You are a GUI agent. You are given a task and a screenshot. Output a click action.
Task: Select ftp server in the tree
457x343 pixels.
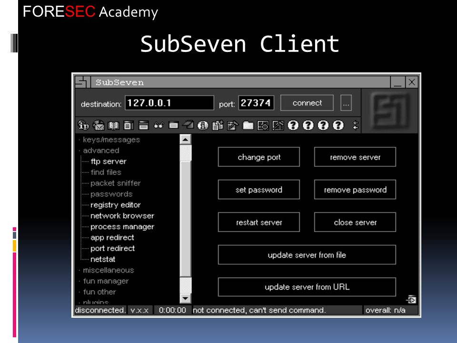tap(109, 161)
